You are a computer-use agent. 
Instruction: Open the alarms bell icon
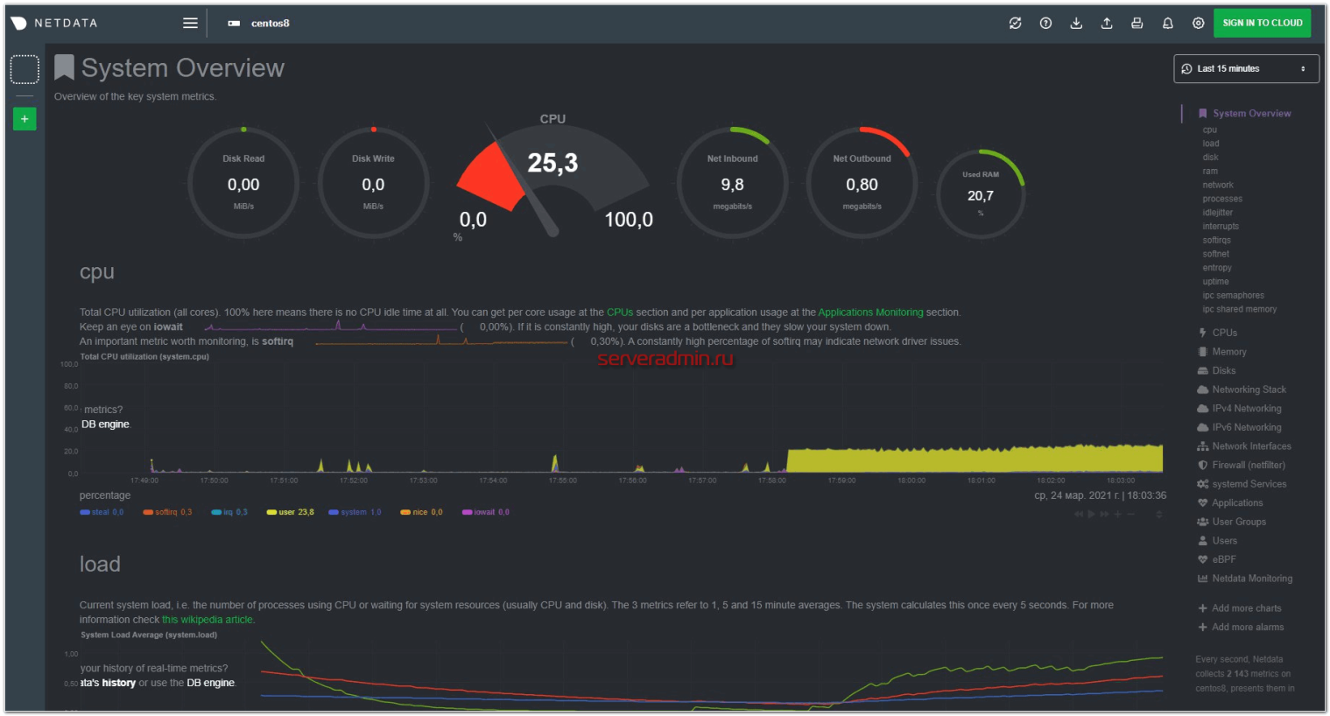click(1167, 23)
